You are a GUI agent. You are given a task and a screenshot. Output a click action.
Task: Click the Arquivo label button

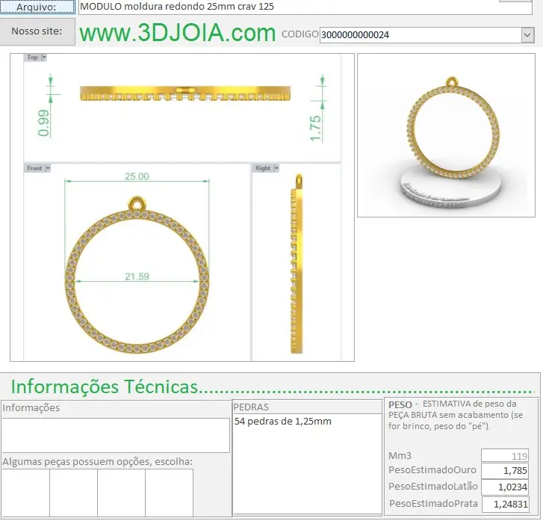click(x=37, y=7)
